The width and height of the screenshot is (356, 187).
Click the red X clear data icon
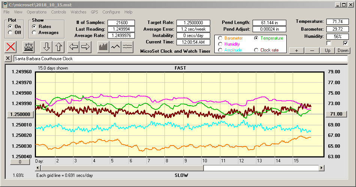pyautogui.click(x=10, y=47)
